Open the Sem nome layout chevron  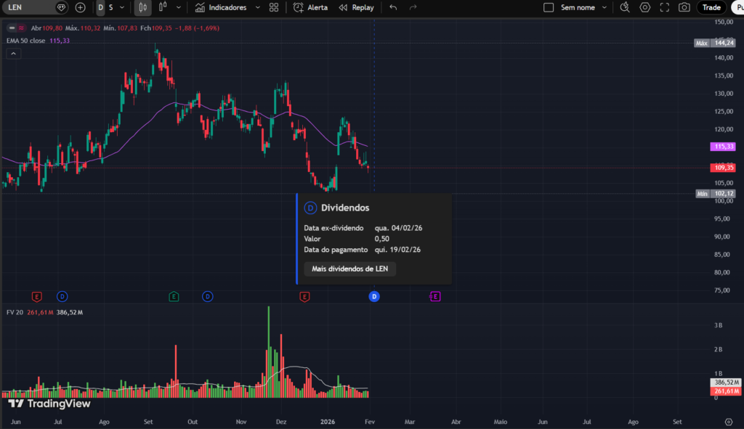tap(604, 7)
